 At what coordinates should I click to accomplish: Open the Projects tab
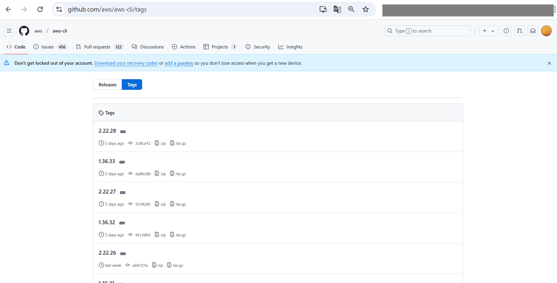click(x=220, y=47)
